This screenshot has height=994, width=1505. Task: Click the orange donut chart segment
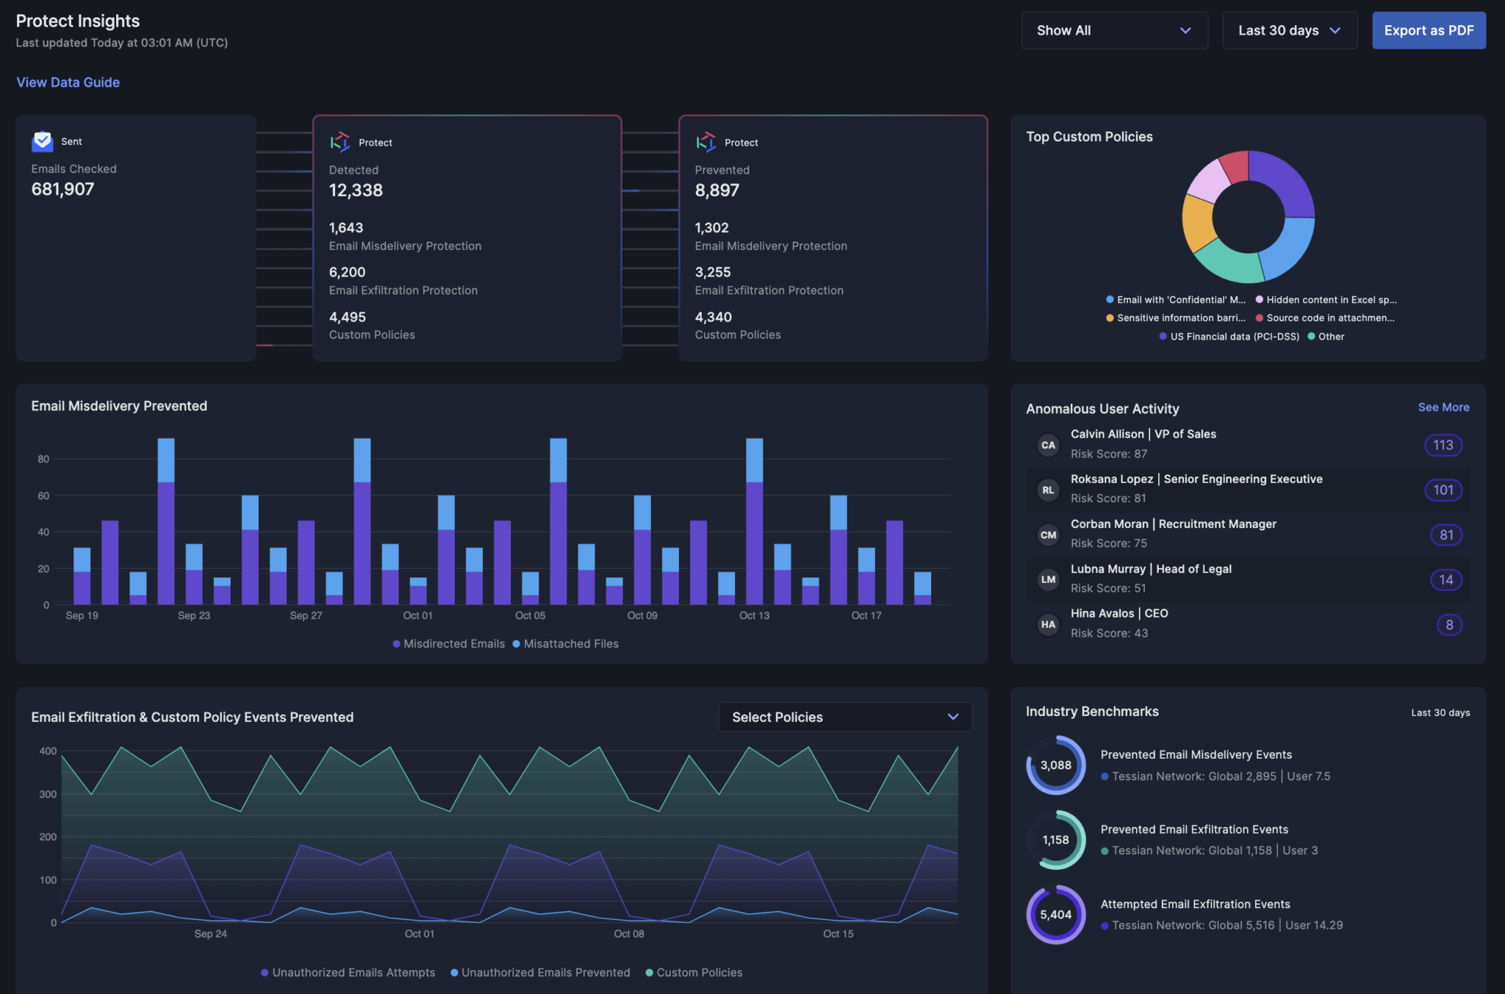click(1197, 224)
